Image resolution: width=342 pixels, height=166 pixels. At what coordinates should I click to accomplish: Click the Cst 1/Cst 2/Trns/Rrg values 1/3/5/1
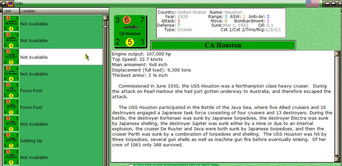[x=273, y=30]
